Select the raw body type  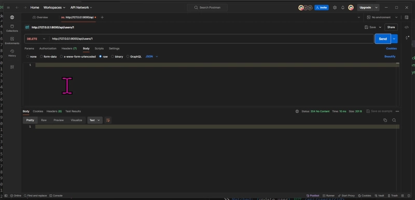(103, 57)
